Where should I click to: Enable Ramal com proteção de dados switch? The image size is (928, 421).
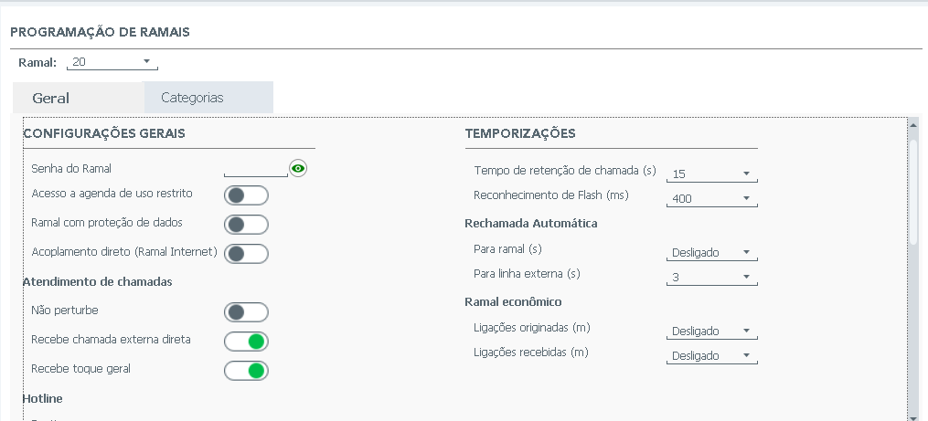coord(246,224)
